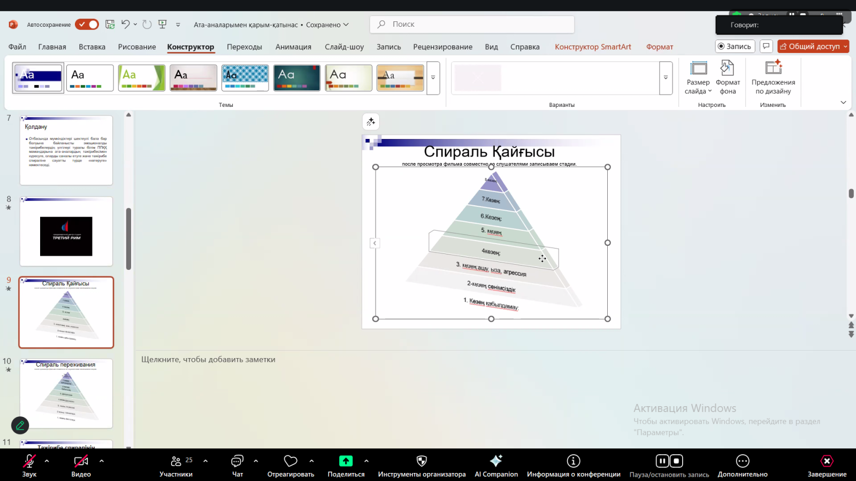Expand the Variants gallery
856x481 pixels.
[x=666, y=78]
